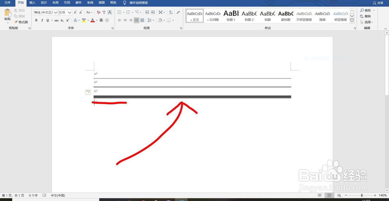
Task: Switch to the Design (设计) tab
Action: (x=44, y=3)
